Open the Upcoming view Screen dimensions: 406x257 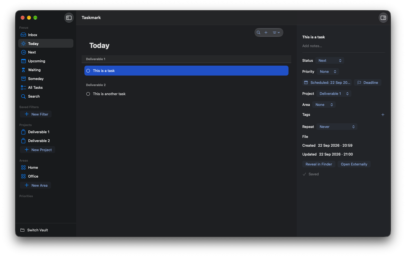coord(46,61)
